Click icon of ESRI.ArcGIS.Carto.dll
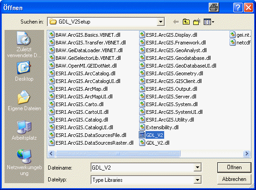 click(51, 104)
